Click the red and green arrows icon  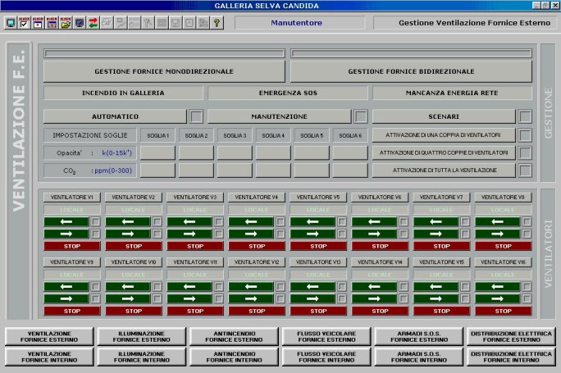pos(93,23)
